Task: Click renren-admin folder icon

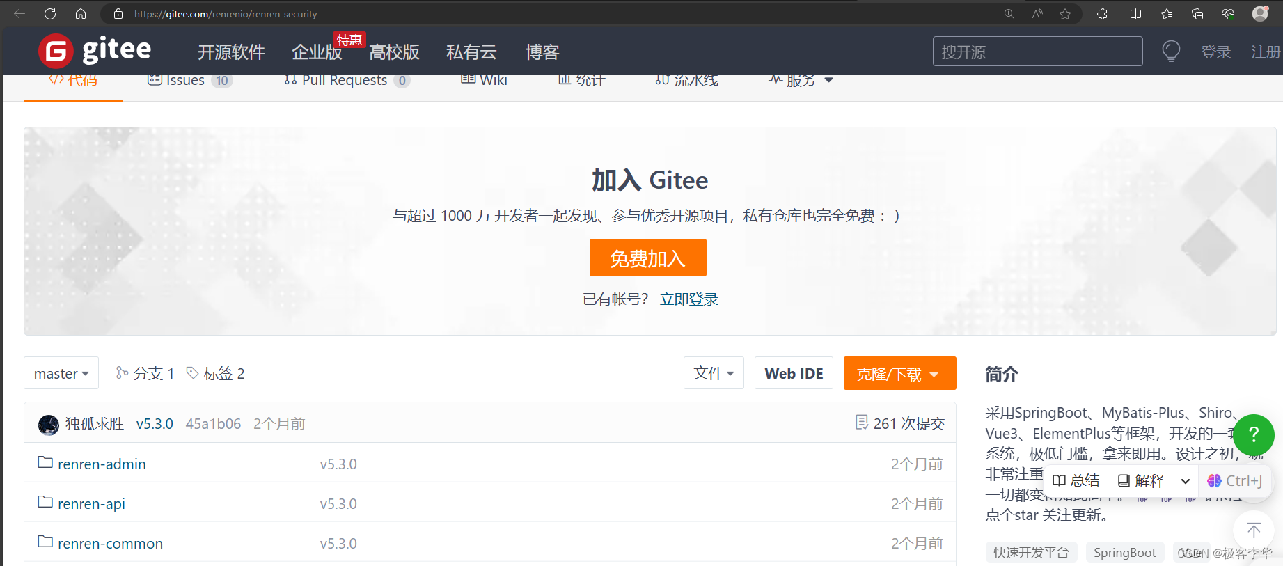Action: tap(45, 462)
